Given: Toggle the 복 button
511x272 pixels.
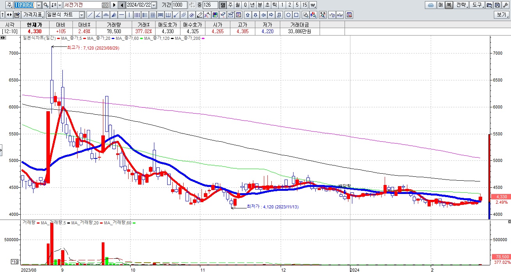Looking at the screenshot, I should [449, 5].
